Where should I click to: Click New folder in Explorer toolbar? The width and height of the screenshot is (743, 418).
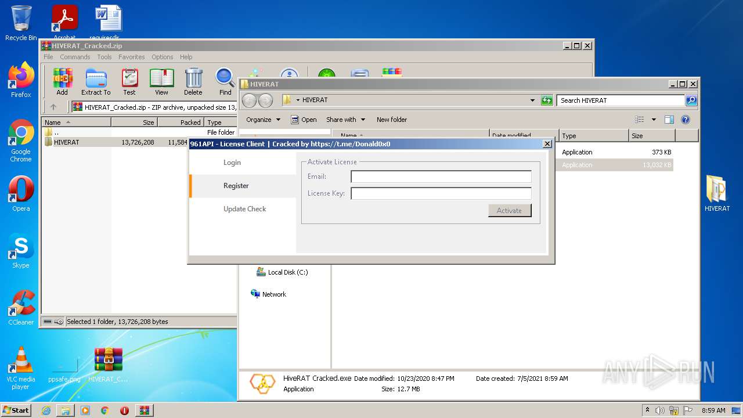click(x=392, y=120)
